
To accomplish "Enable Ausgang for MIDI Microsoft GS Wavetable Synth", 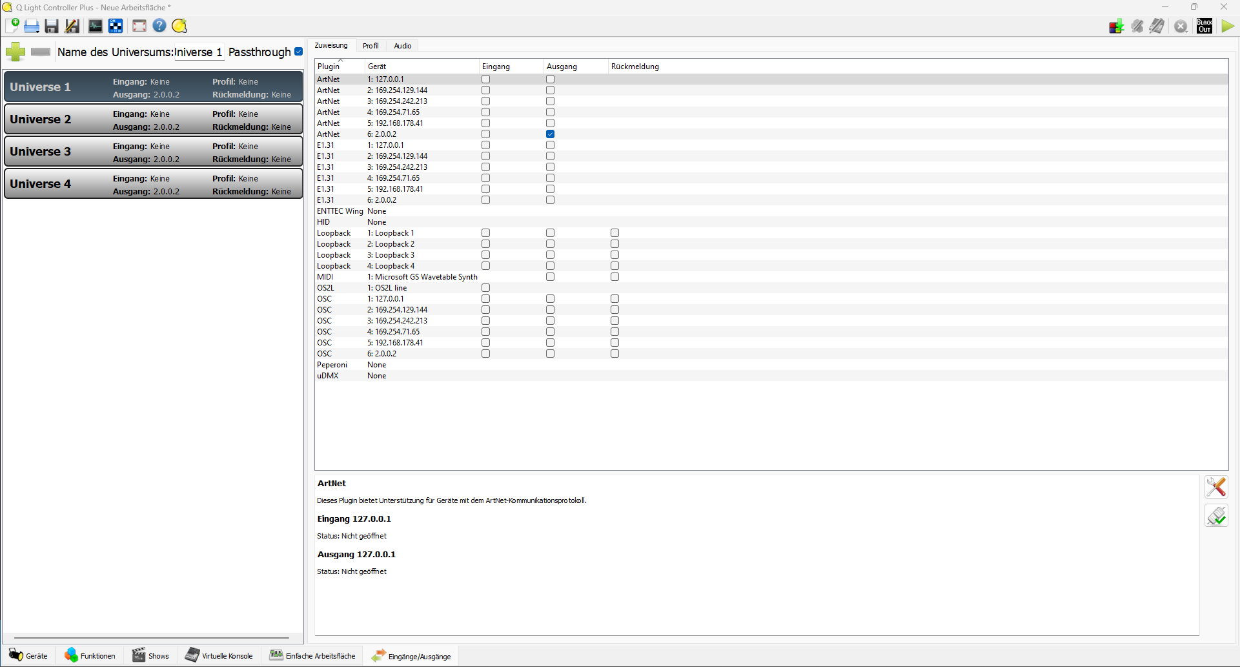I will tap(550, 277).
